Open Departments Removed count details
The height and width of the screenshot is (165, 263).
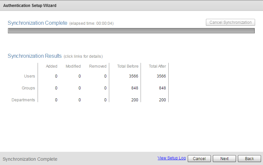[105, 100]
